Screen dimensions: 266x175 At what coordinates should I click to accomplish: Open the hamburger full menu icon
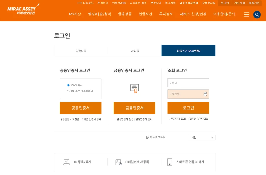click(246, 14)
